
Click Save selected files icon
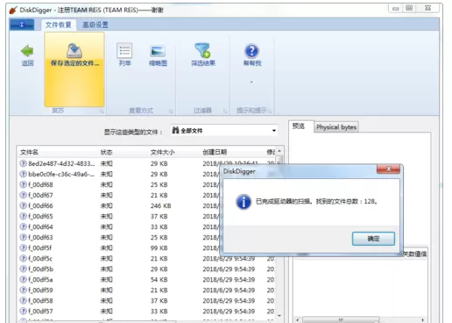click(x=74, y=51)
